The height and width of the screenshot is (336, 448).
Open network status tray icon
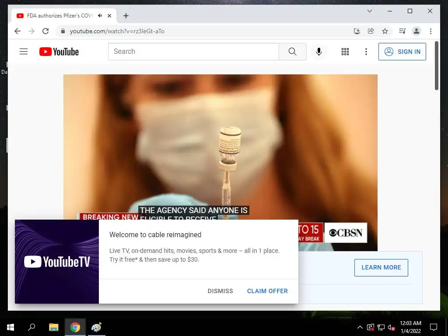[x=381, y=327]
